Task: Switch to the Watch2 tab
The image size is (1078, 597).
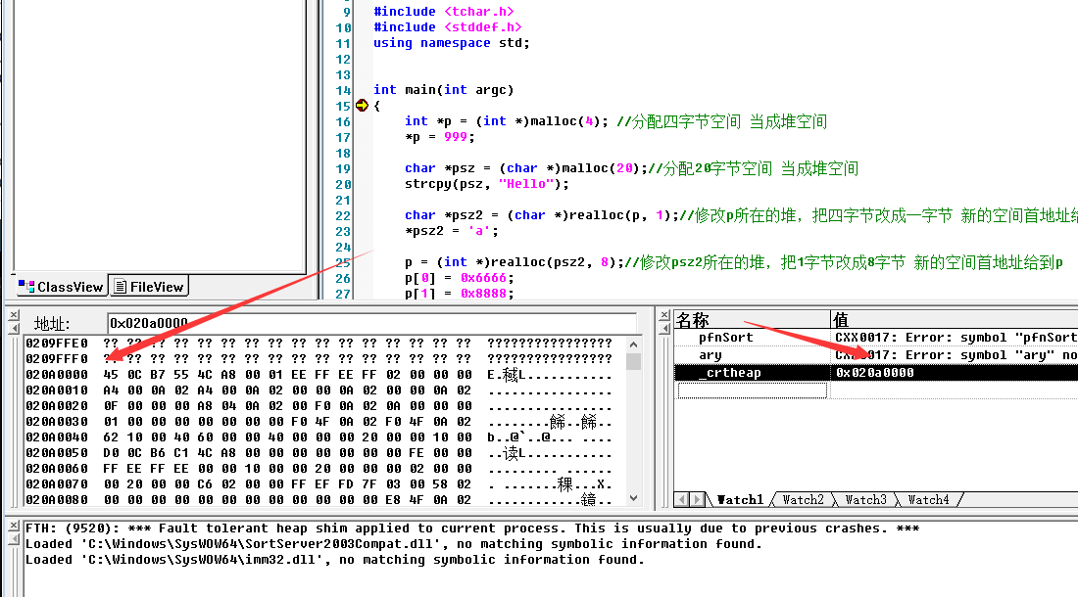Action: 802,499
